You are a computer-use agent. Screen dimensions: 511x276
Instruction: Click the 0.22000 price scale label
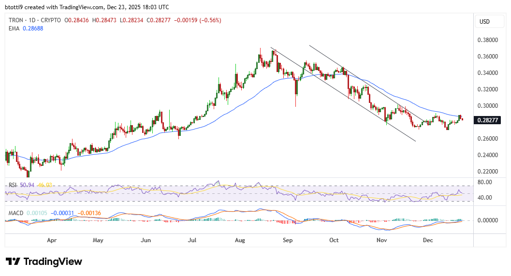[x=488, y=172]
